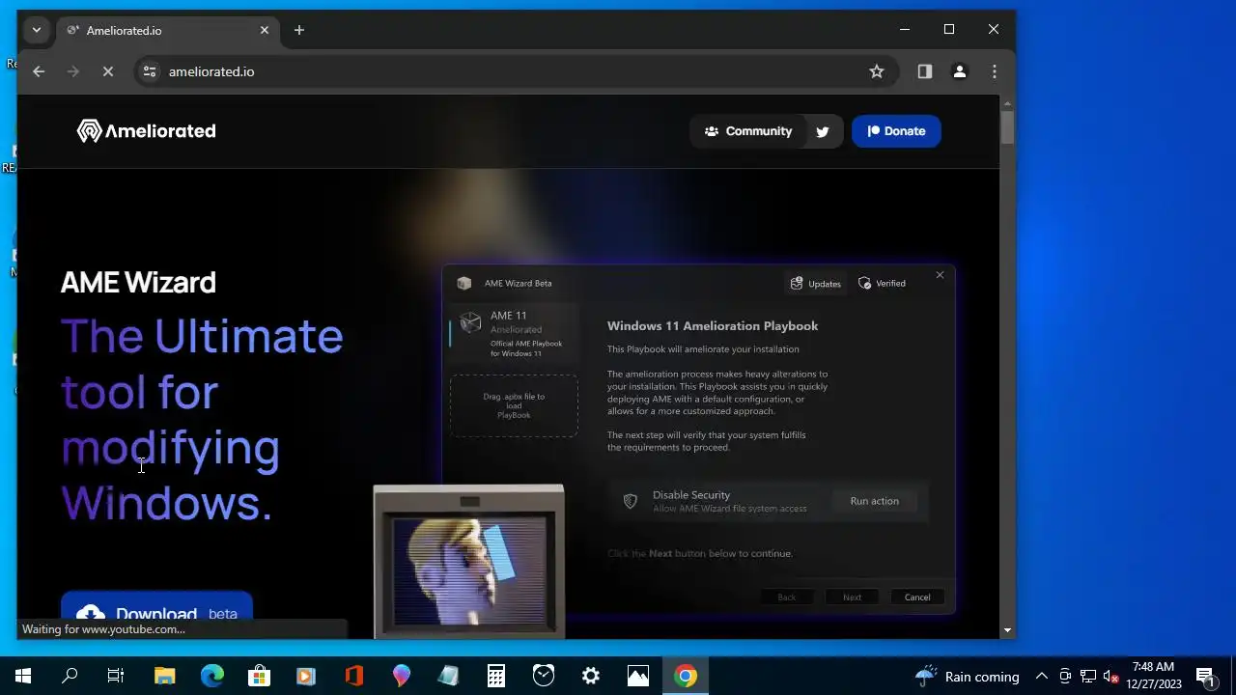1236x695 pixels.
Task: Click the Windows 11 Amelioration Playbook title
Action: tap(713, 326)
